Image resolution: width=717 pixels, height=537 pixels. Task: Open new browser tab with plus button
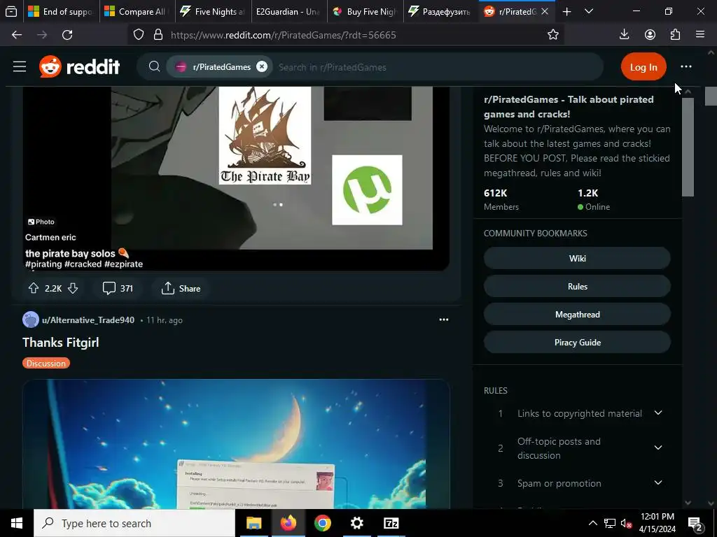pyautogui.click(x=566, y=11)
